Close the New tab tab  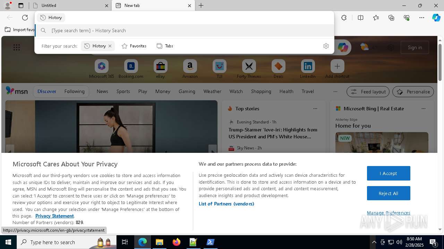coord(189,6)
